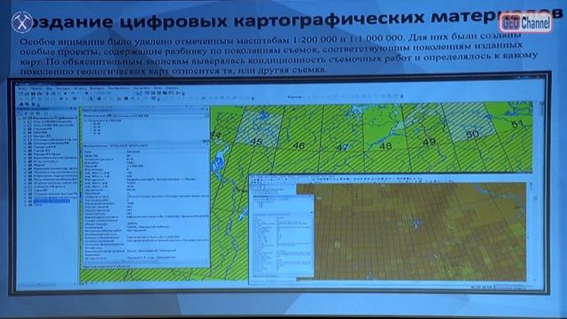The width and height of the screenshot is (567, 319).
Task: Click map sheet 44 at the map's left edge
Action: [216, 135]
